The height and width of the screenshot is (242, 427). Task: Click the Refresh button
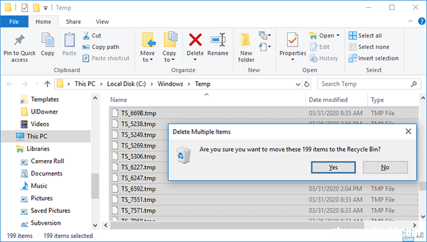(x=307, y=84)
